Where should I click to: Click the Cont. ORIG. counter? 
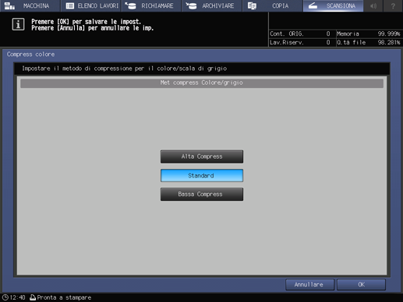tap(300, 33)
